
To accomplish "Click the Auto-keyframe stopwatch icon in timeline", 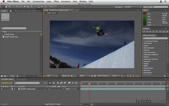I will click(x=73, y=83).
